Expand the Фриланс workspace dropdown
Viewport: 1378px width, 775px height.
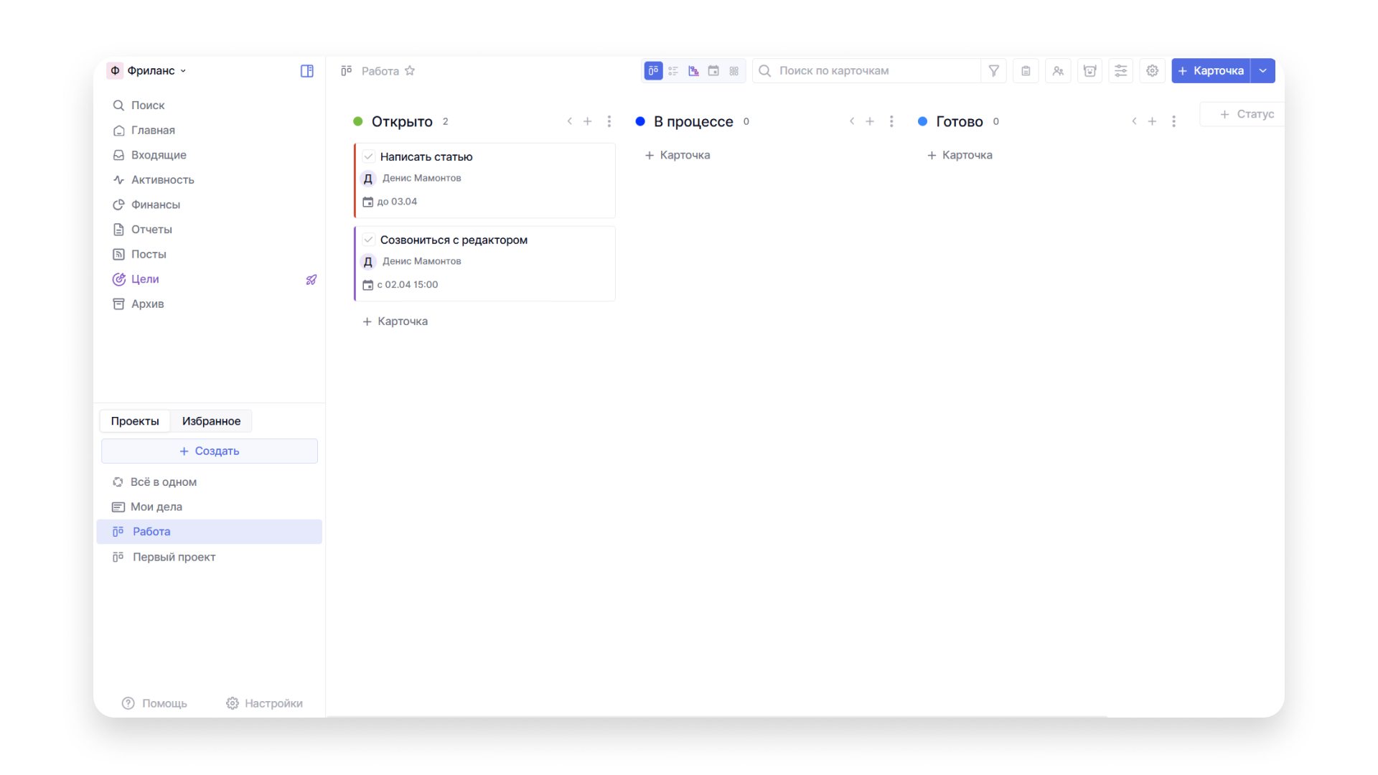point(184,70)
